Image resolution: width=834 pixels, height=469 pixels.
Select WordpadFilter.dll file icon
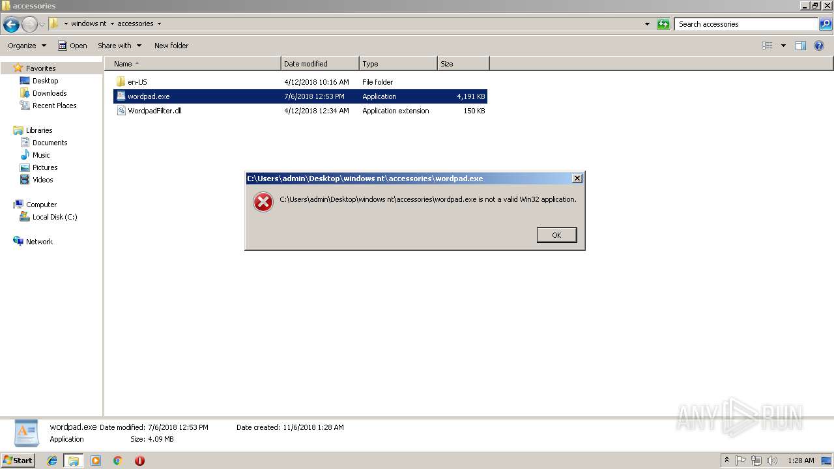[121, 111]
